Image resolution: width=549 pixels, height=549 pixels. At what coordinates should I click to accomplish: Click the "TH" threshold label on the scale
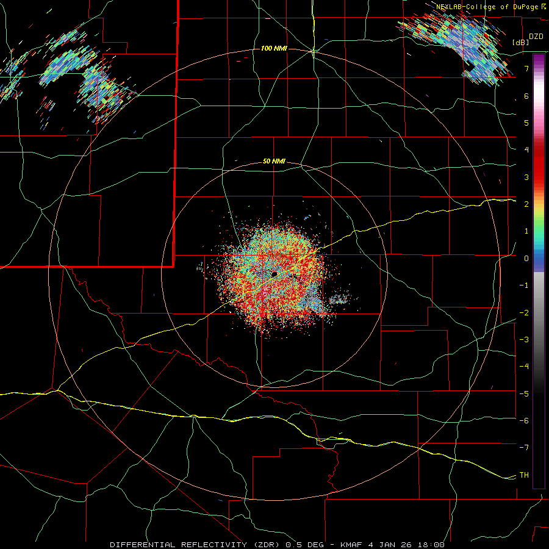tap(524, 475)
